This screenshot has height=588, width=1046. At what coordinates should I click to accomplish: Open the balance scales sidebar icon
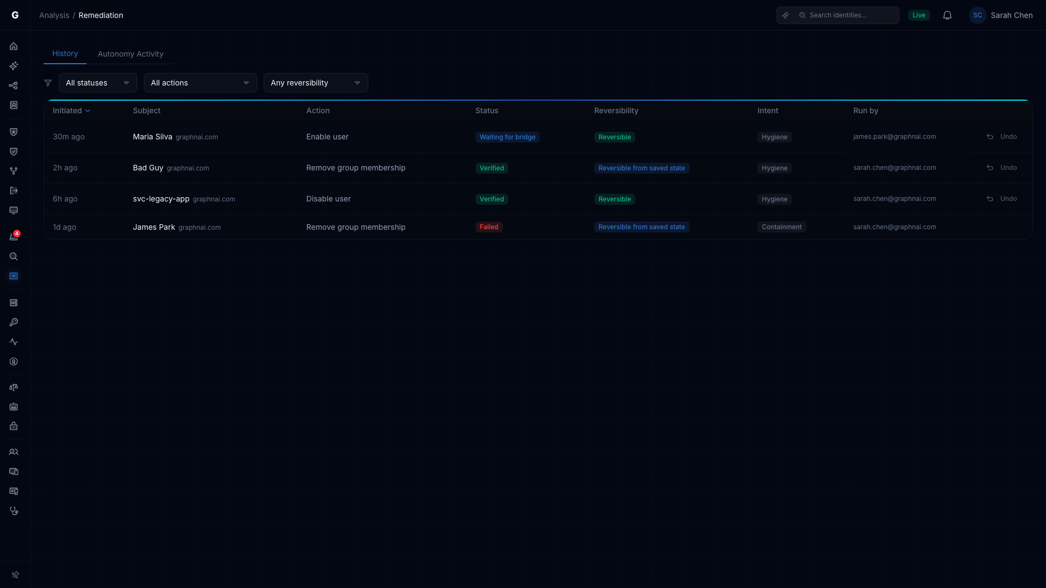[14, 387]
